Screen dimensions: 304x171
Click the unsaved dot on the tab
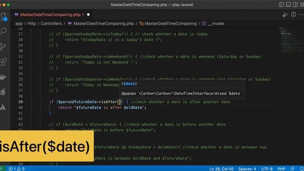88,15
